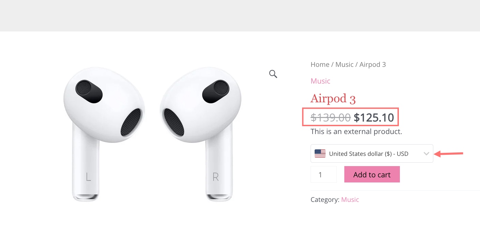
Task: Click the R marking on the right earbud stem
Action: click(x=215, y=177)
